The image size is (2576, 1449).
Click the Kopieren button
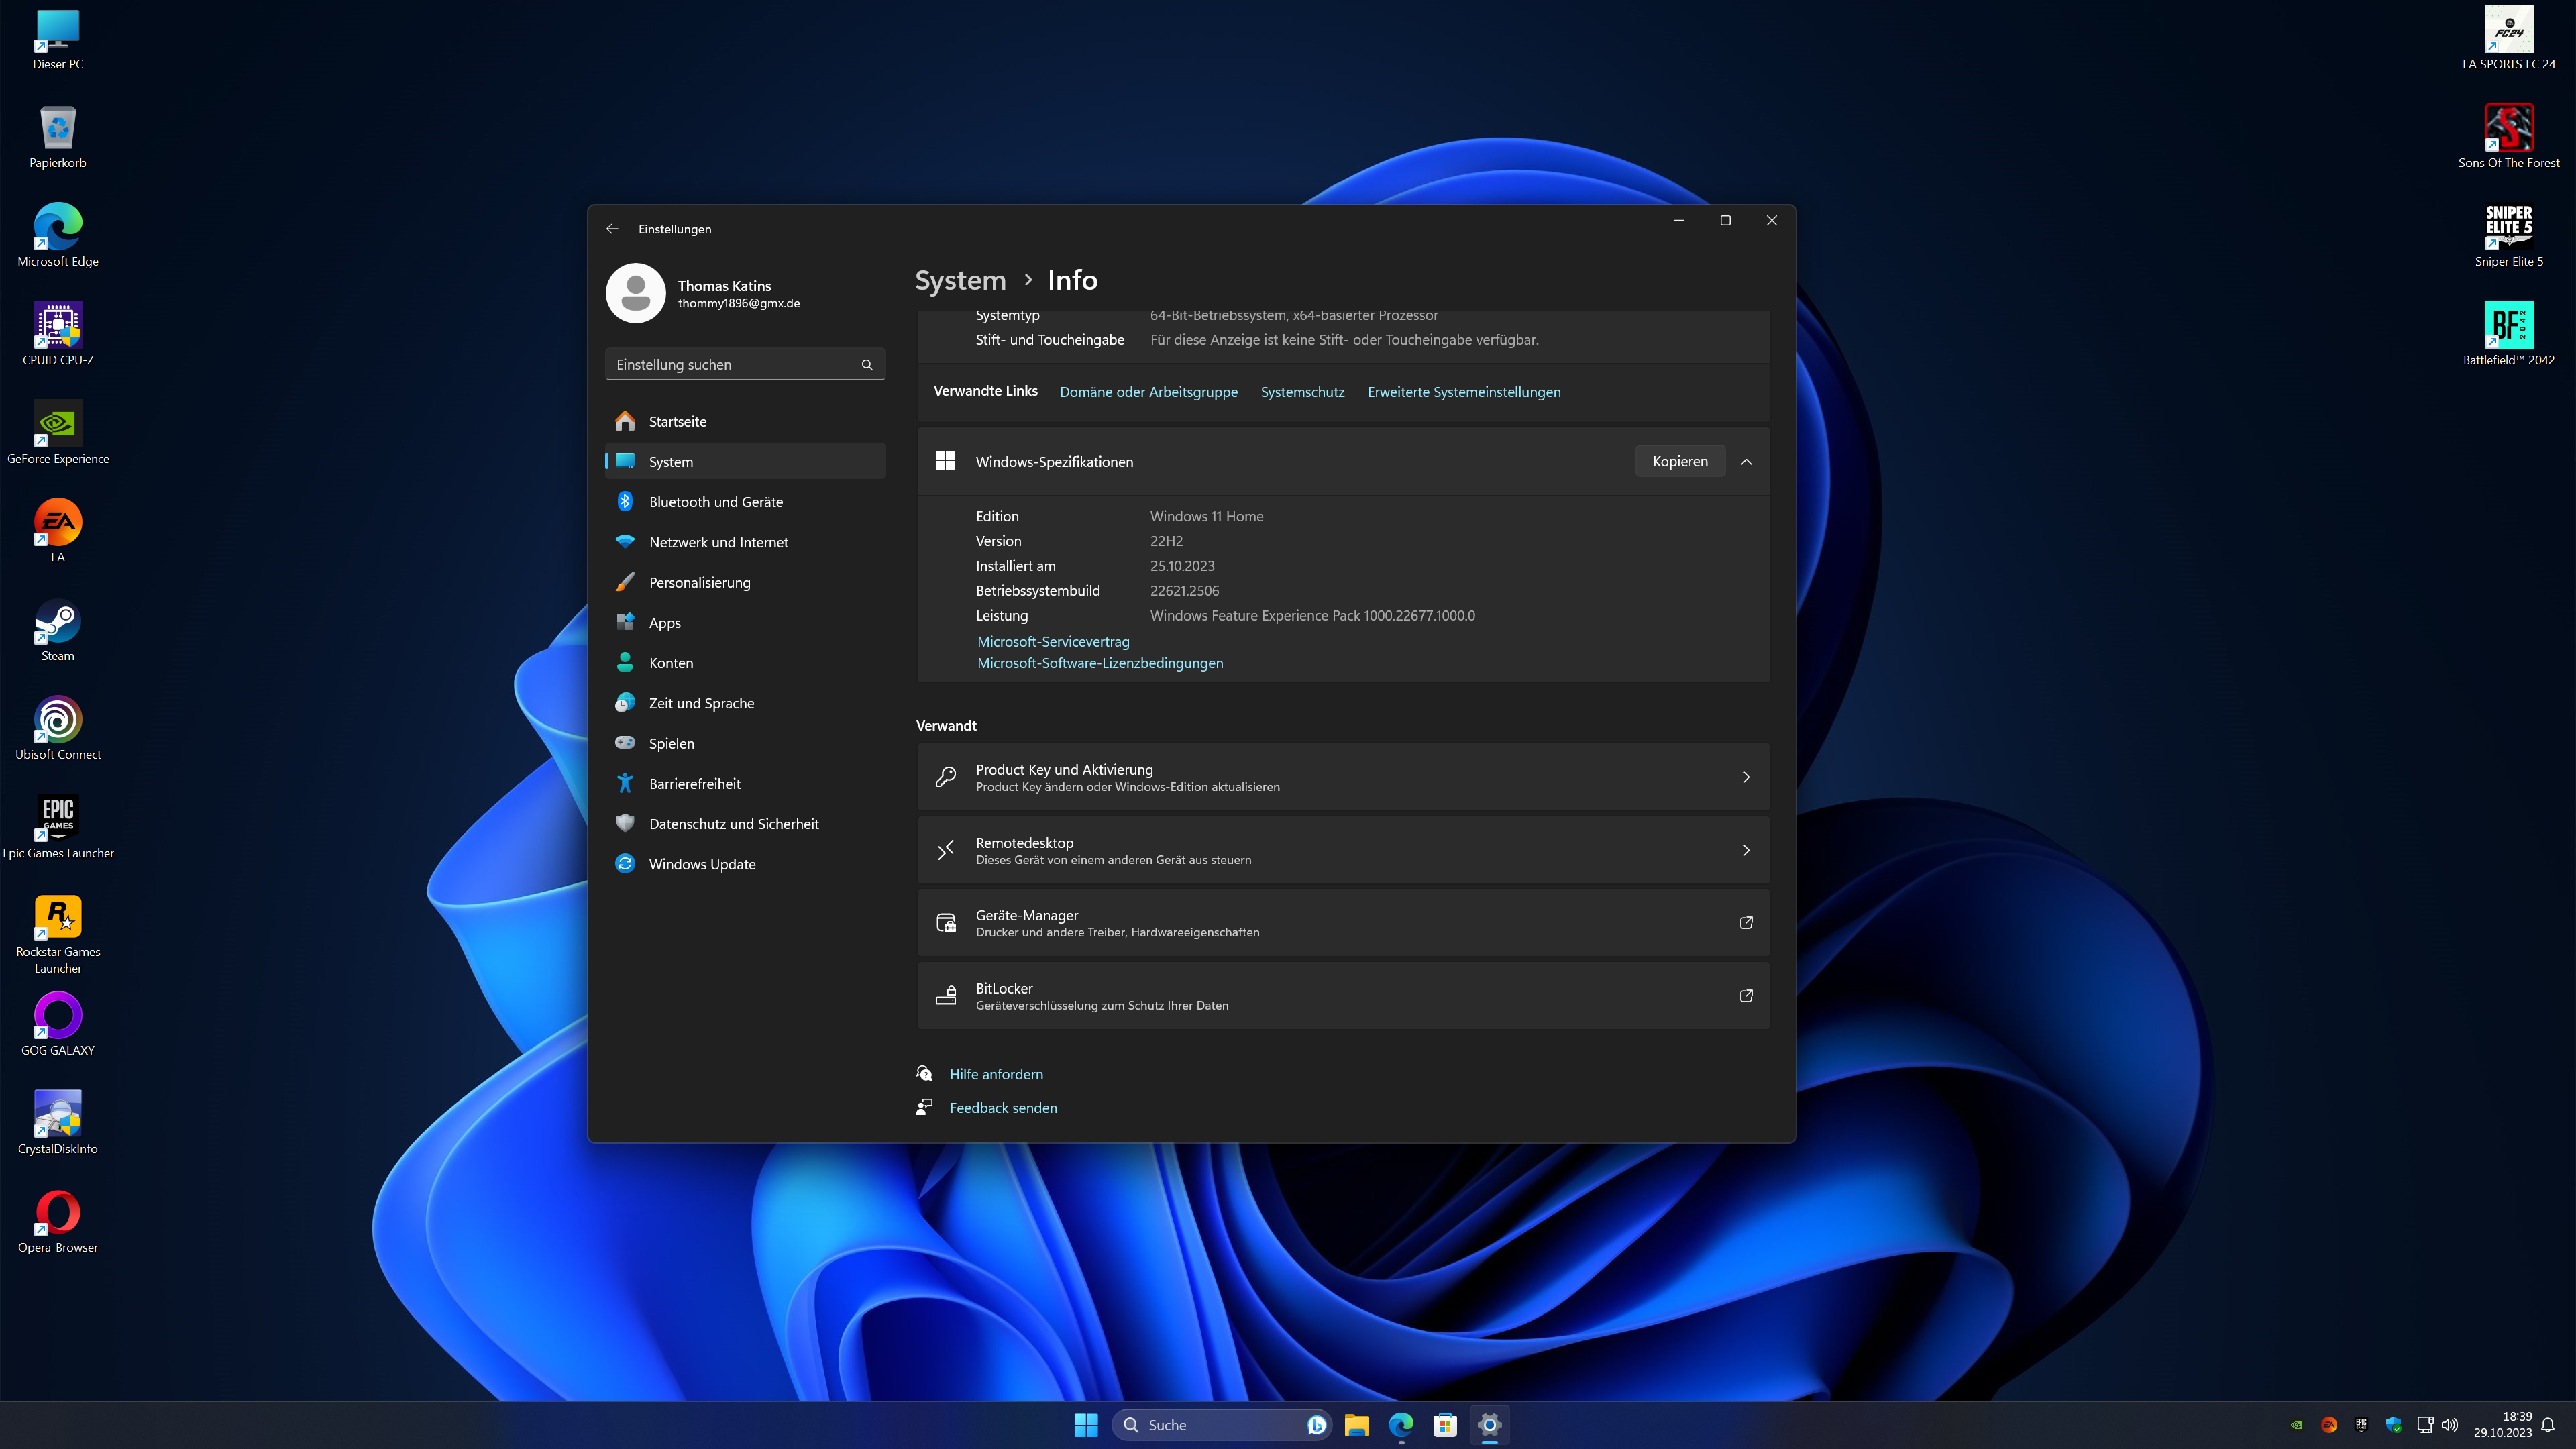click(1679, 461)
